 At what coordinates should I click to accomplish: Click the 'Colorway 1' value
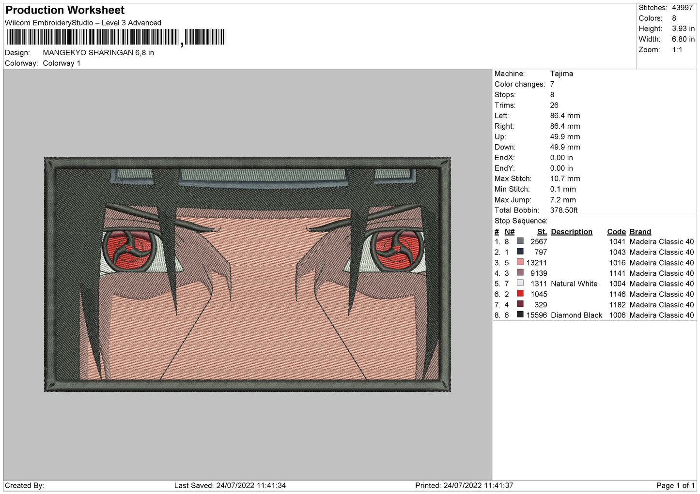tap(62, 63)
